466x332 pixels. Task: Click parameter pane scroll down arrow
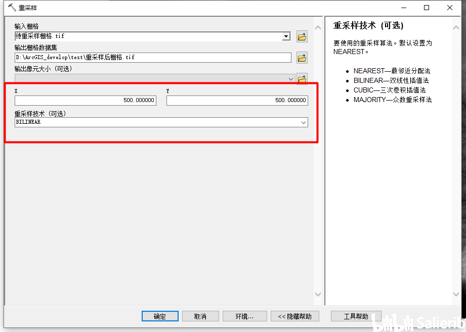click(x=318, y=294)
